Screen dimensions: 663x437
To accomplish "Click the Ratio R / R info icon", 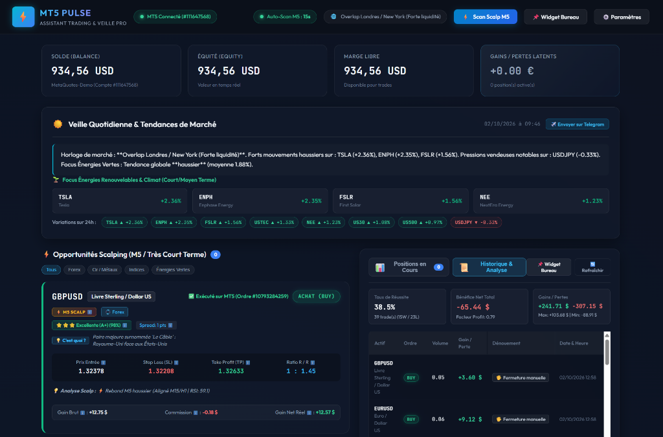I will (313, 363).
